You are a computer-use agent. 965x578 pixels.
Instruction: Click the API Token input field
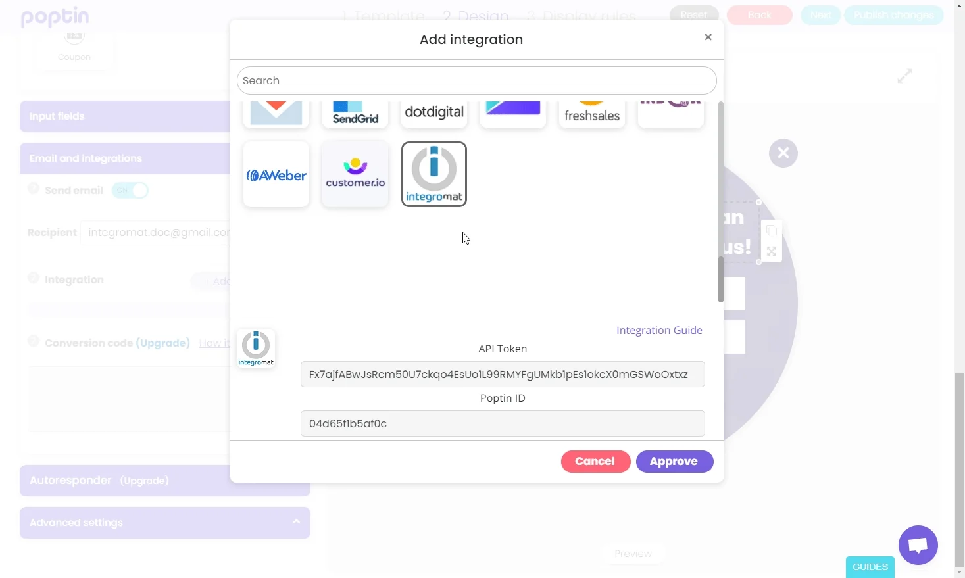503,374
